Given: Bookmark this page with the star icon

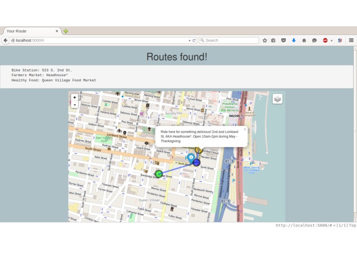Looking at the screenshot, I should click(265, 40).
